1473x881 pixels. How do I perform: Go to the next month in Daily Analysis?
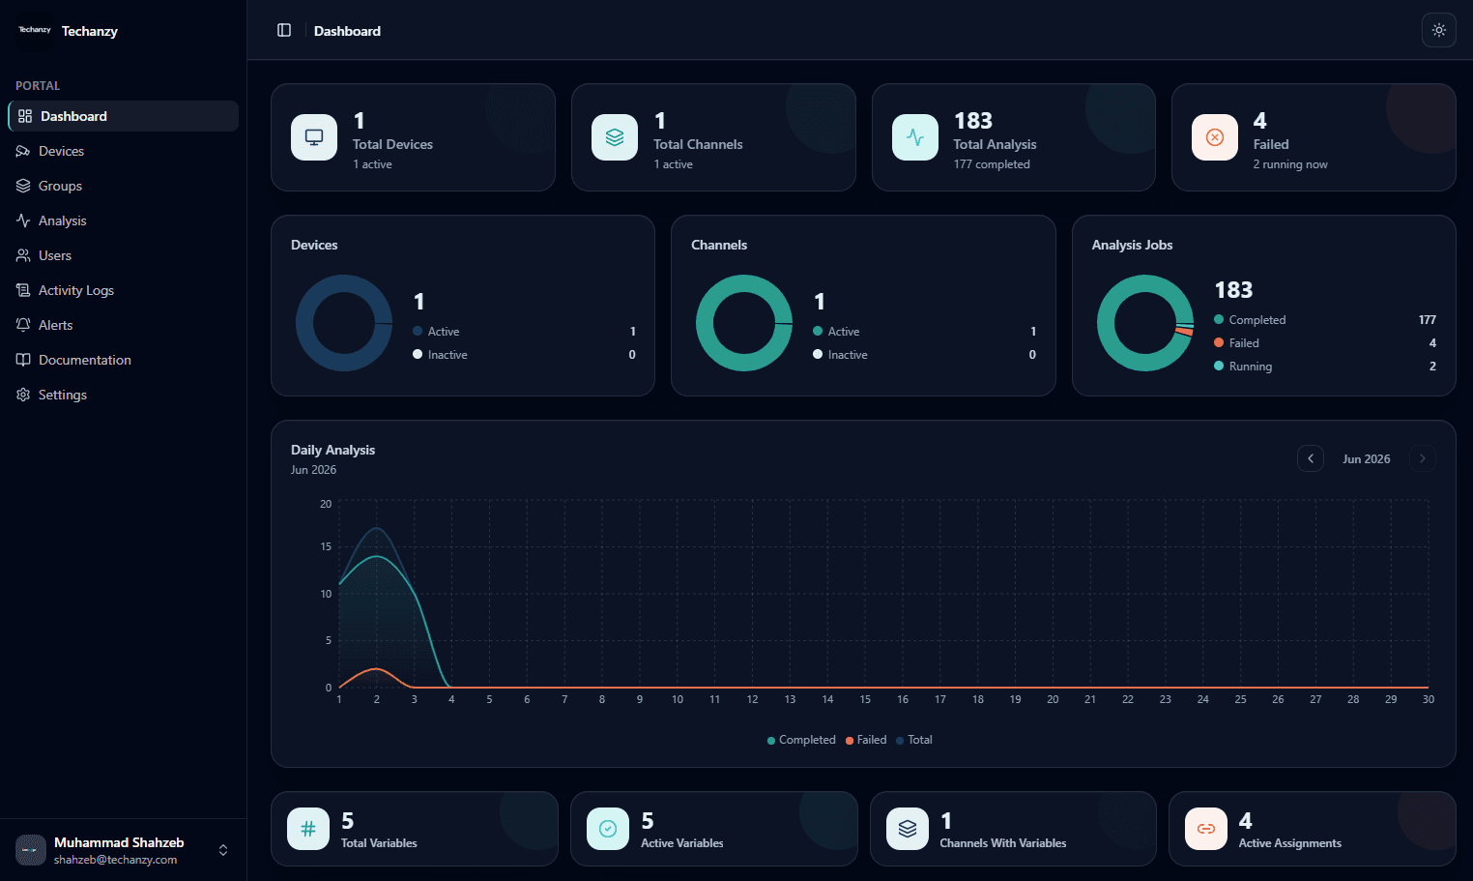[1423, 458]
